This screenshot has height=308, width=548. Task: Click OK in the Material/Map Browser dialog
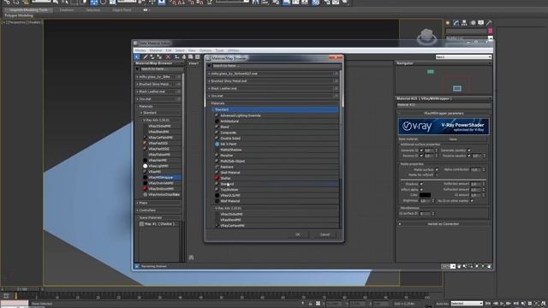point(298,234)
